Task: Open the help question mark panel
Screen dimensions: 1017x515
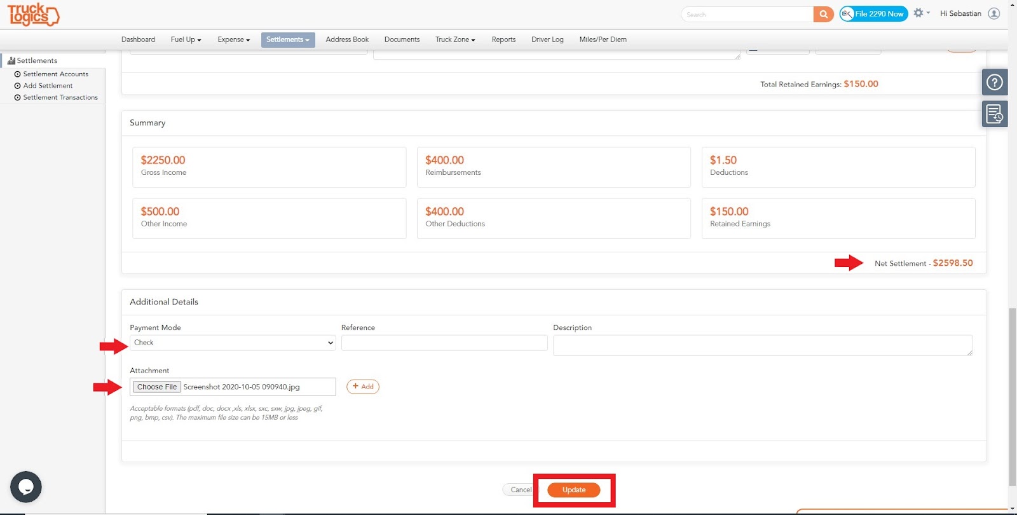Action: point(995,82)
